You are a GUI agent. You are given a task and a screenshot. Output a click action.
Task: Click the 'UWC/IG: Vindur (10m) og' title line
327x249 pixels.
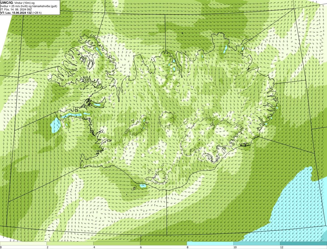point(18,3)
